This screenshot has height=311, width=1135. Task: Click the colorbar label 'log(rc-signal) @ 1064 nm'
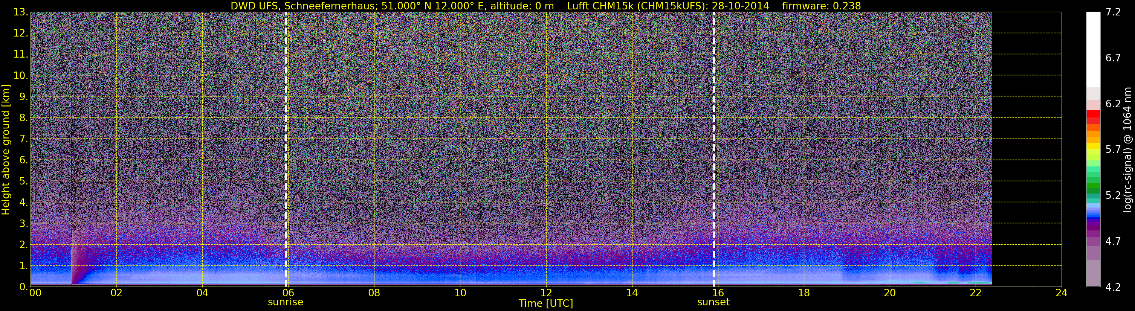tap(1127, 149)
